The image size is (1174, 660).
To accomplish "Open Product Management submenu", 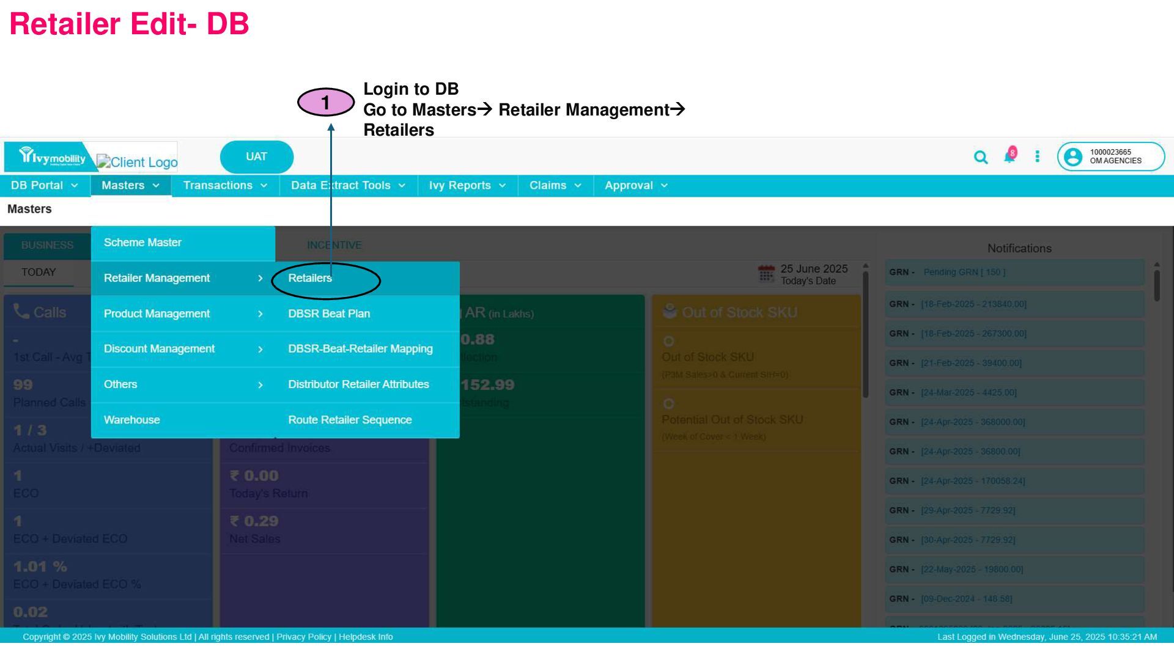I will point(183,314).
